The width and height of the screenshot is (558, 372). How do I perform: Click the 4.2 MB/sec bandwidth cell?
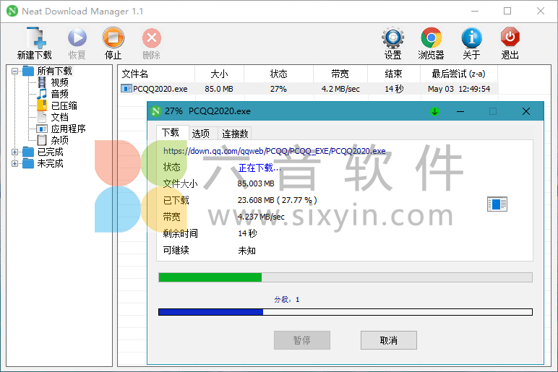[340, 89]
